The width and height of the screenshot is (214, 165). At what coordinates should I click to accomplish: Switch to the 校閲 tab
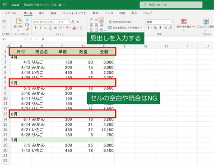(x=122, y=13)
